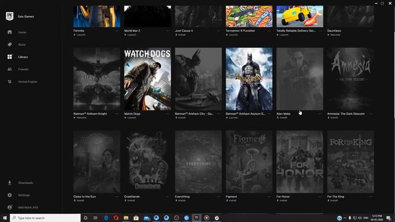Click the Crashlands cover art
Image resolution: width=395 pixels, height=222 pixels.
pyautogui.click(x=148, y=162)
